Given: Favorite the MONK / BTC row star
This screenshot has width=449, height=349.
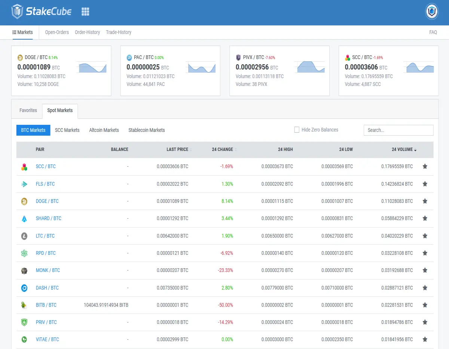Looking at the screenshot, I should 425,270.
